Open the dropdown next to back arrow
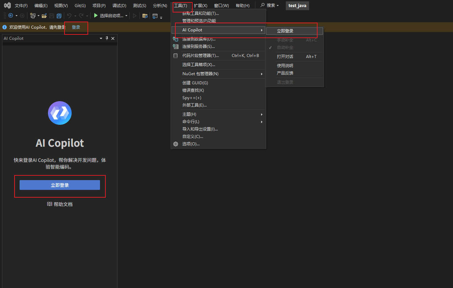Screen dimensions: 453x288 click(17, 16)
